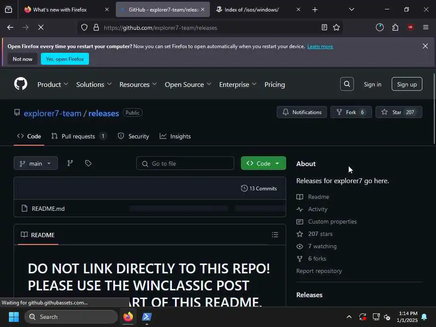
Task: Open the Firefox extensions puzzle icon
Action: [x=395, y=27]
